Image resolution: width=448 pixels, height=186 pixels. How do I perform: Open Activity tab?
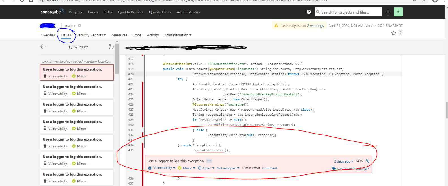point(153,35)
